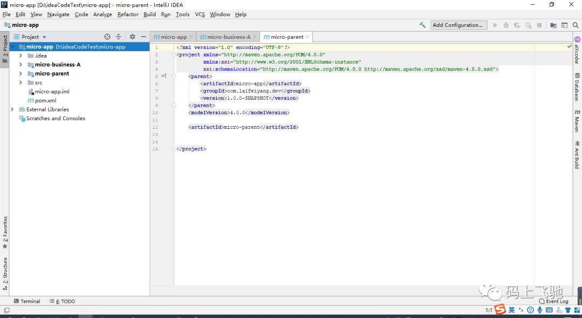Click the IME microphone voice input icon
The width and height of the screenshot is (582, 318).
[539, 310]
